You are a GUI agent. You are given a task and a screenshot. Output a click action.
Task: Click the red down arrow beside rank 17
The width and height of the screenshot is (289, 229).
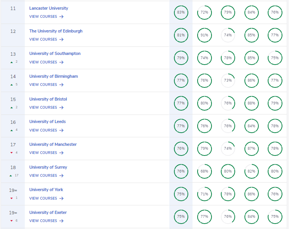[x=12, y=152]
